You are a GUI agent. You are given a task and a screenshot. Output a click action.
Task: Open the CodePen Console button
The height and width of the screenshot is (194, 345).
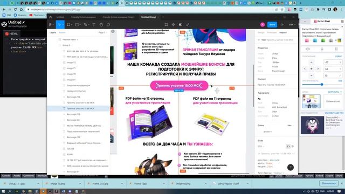click(x=6, y=176)
